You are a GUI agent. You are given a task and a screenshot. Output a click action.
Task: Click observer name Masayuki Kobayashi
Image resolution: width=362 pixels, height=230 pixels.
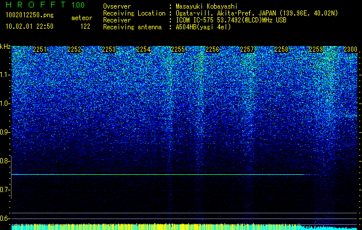pyautogui.click(x=207, y=6)
